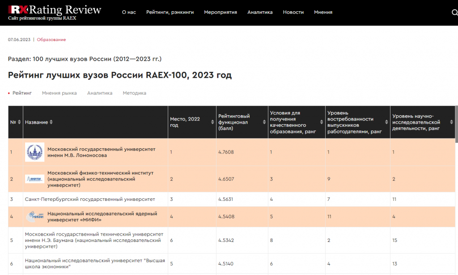The height and width of the screenshot is (275, 458).
Task: Sort by Рейтинговый функционал arrows
Action: pyautogui.click(x=264, y=122)
